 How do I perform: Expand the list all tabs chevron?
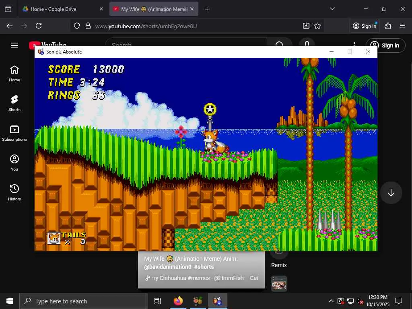click(332, 9)
